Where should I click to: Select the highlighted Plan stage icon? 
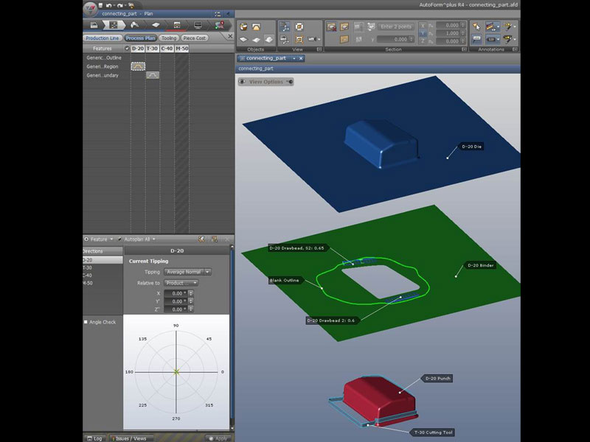[114, 25]
